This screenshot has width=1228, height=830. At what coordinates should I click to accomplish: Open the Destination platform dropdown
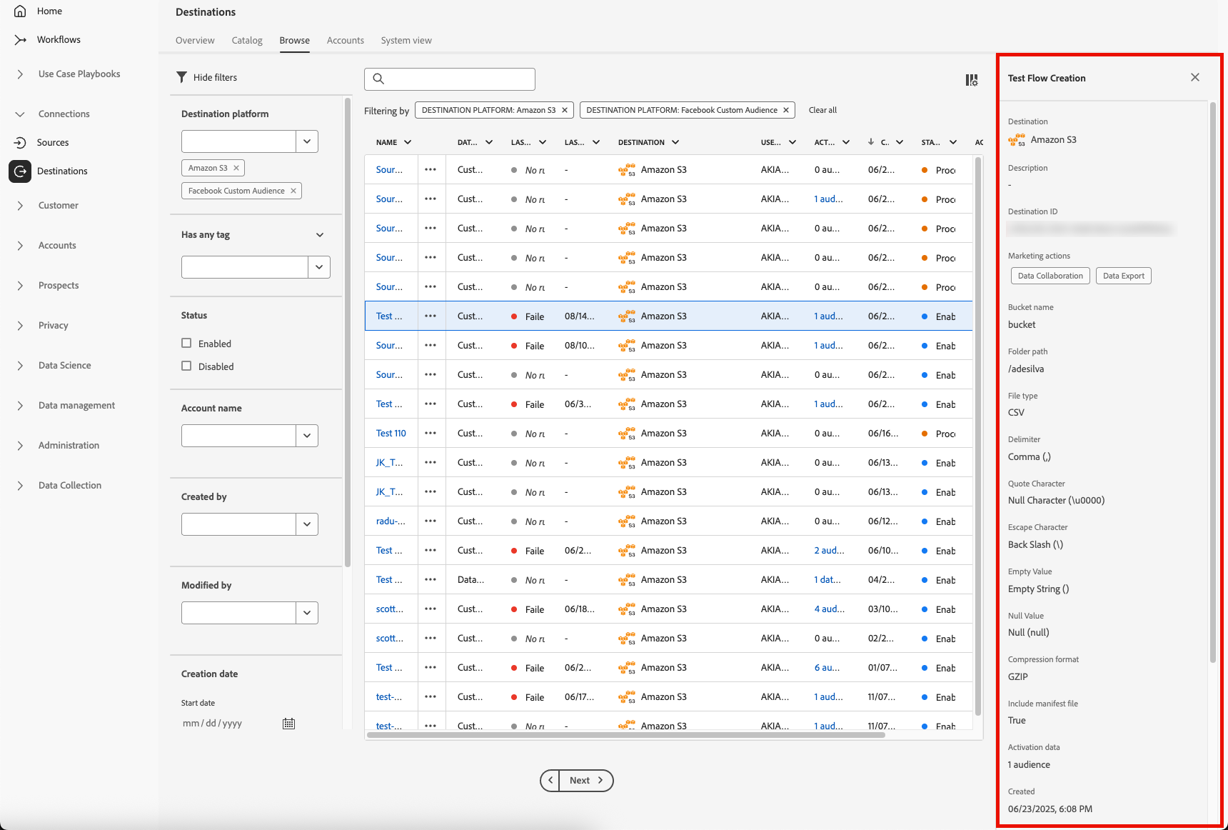click(307, 141)
